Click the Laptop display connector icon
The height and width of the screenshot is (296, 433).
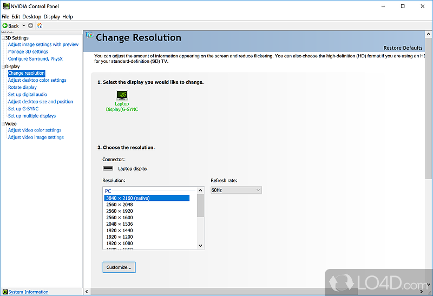pos(108,168)
